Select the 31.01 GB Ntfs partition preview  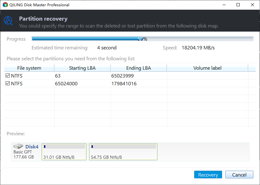point(64,152)
